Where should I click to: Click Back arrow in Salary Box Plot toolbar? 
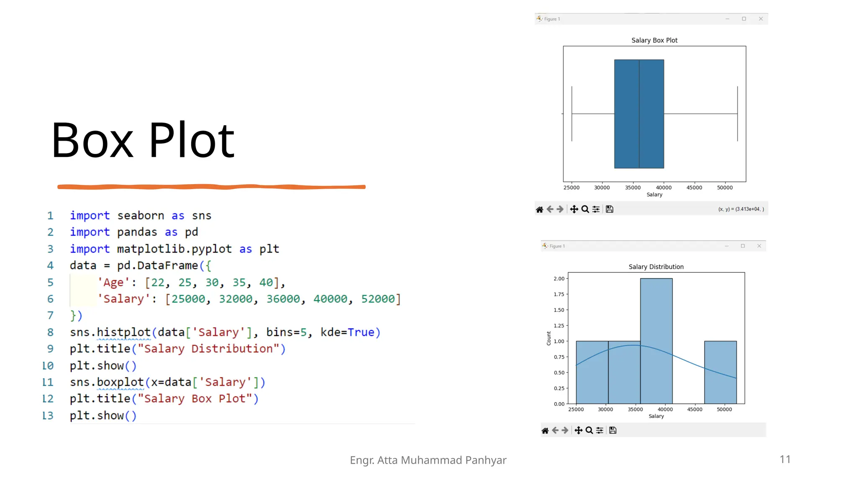(550, 209)
